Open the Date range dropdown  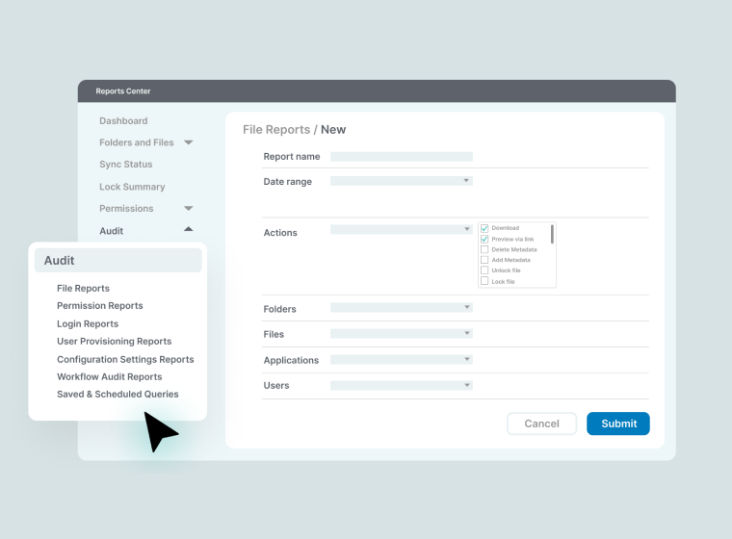(x=401, y=181)
